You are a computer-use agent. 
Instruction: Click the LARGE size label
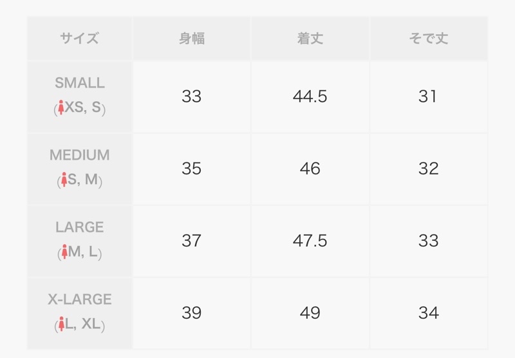click(x=79, y=227)
